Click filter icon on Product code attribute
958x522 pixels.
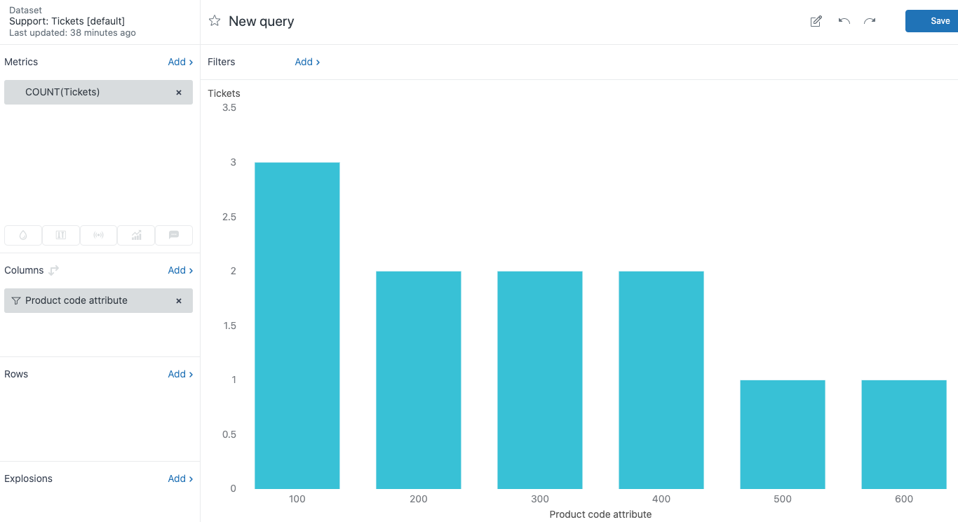click(x=15, y=300)
